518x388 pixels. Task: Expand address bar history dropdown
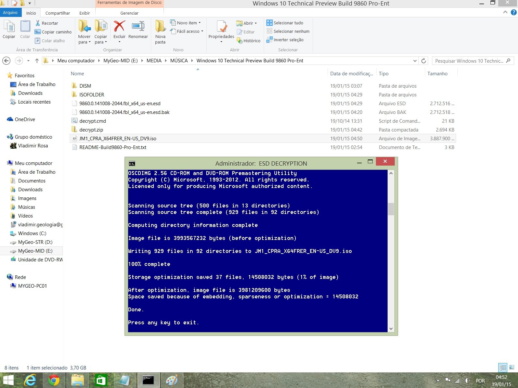tap(415, 61)
